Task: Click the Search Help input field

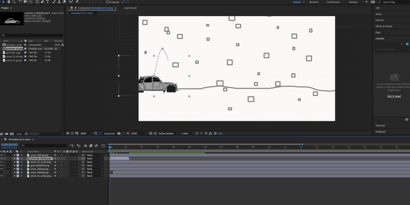Action: click(x=393, y=2)
